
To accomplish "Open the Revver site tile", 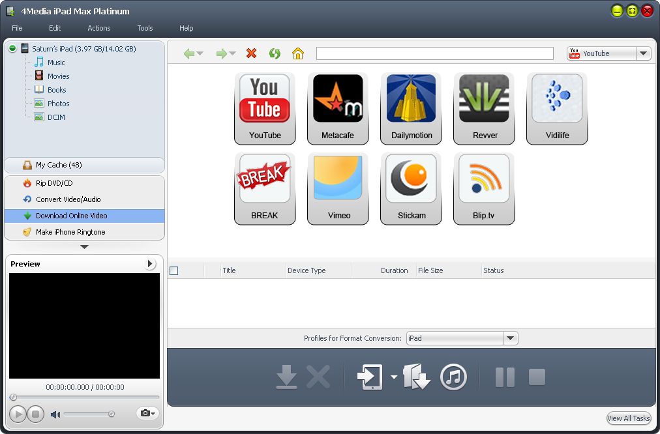I will click(484, 108).
